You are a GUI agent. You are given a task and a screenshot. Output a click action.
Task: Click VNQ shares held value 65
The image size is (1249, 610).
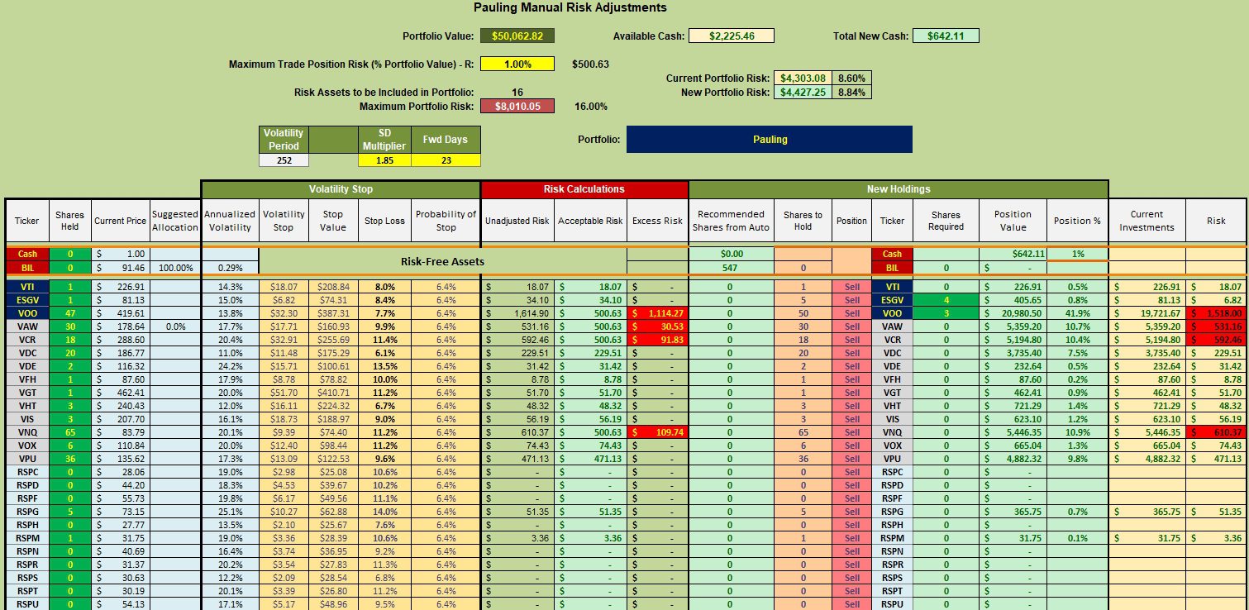click(x=70, y=431)
